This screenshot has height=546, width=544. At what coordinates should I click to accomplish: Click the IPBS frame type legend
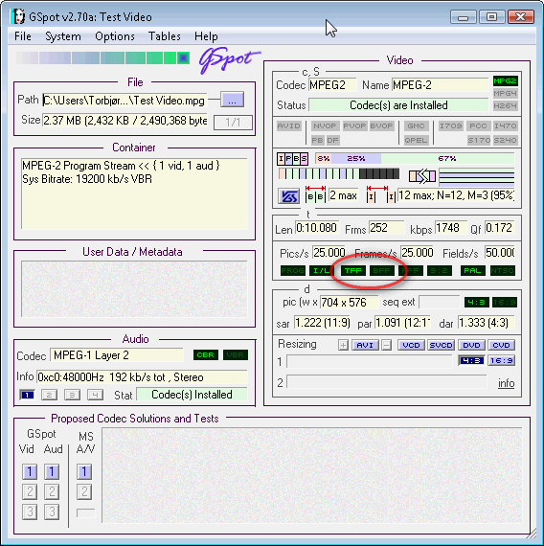click(x=292, y=159)
